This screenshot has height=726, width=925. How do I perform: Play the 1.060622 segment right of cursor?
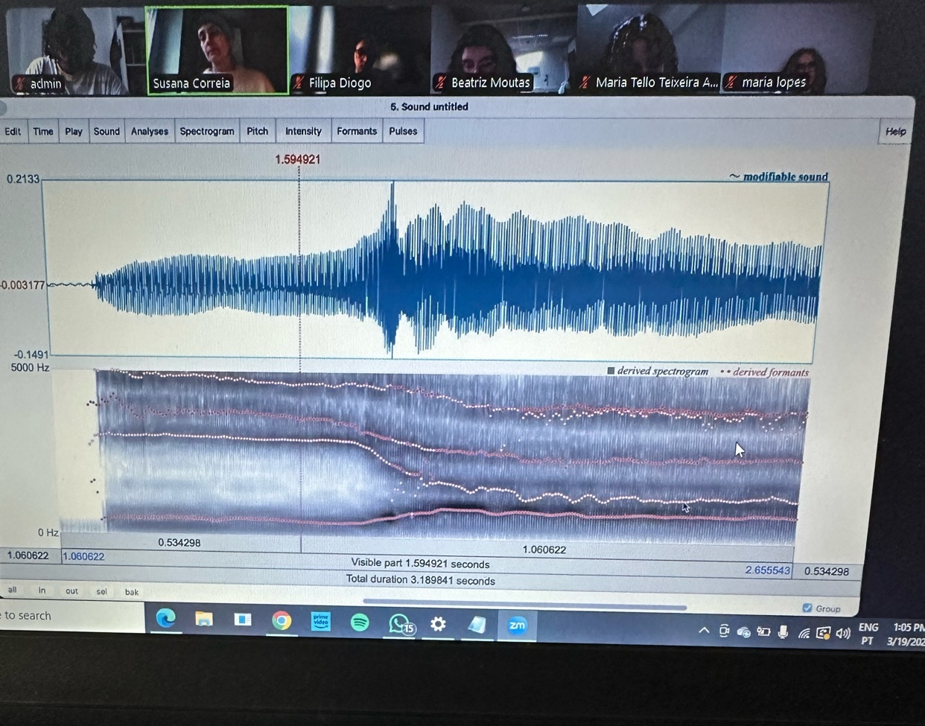point(547,550)
